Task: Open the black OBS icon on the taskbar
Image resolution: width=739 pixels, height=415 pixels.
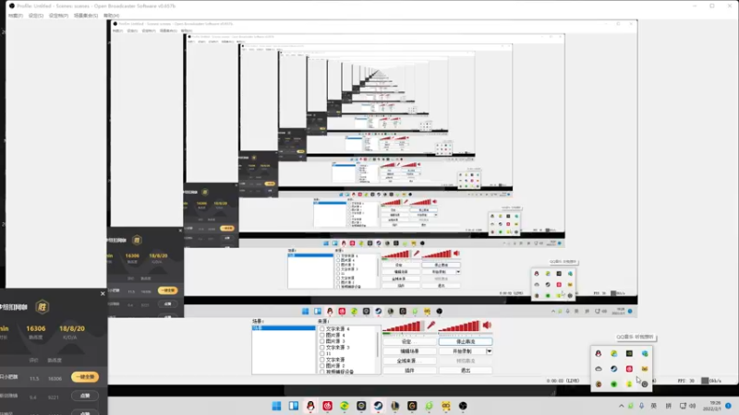Action: pyautogui.click(x=464, y=406)
